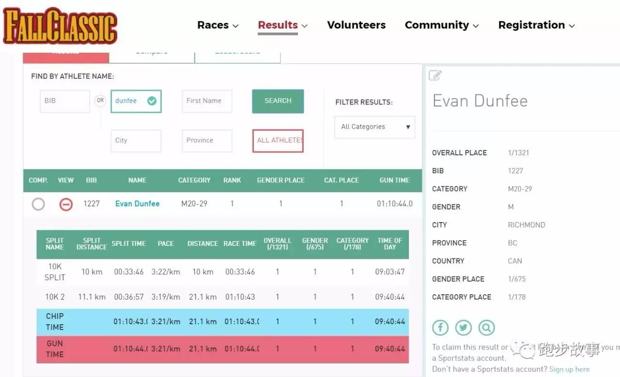Click pace 3:19/km cell
Image resolution: width=620 pixels, height=377 pixels.
(166, 297)
